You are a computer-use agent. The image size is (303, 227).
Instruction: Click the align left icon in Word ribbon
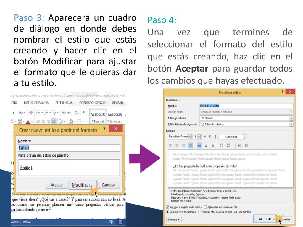pos(38,121)
